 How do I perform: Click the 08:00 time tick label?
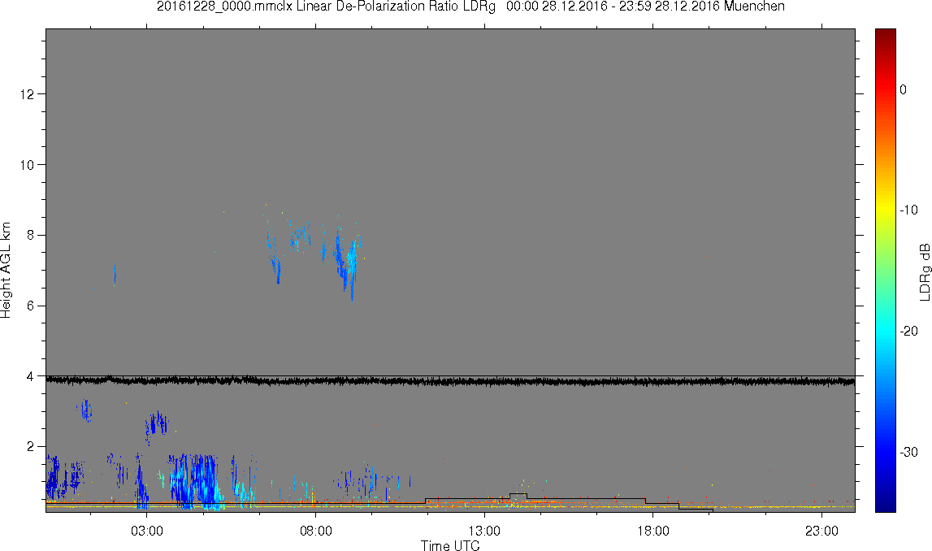[x=315, y=531]
